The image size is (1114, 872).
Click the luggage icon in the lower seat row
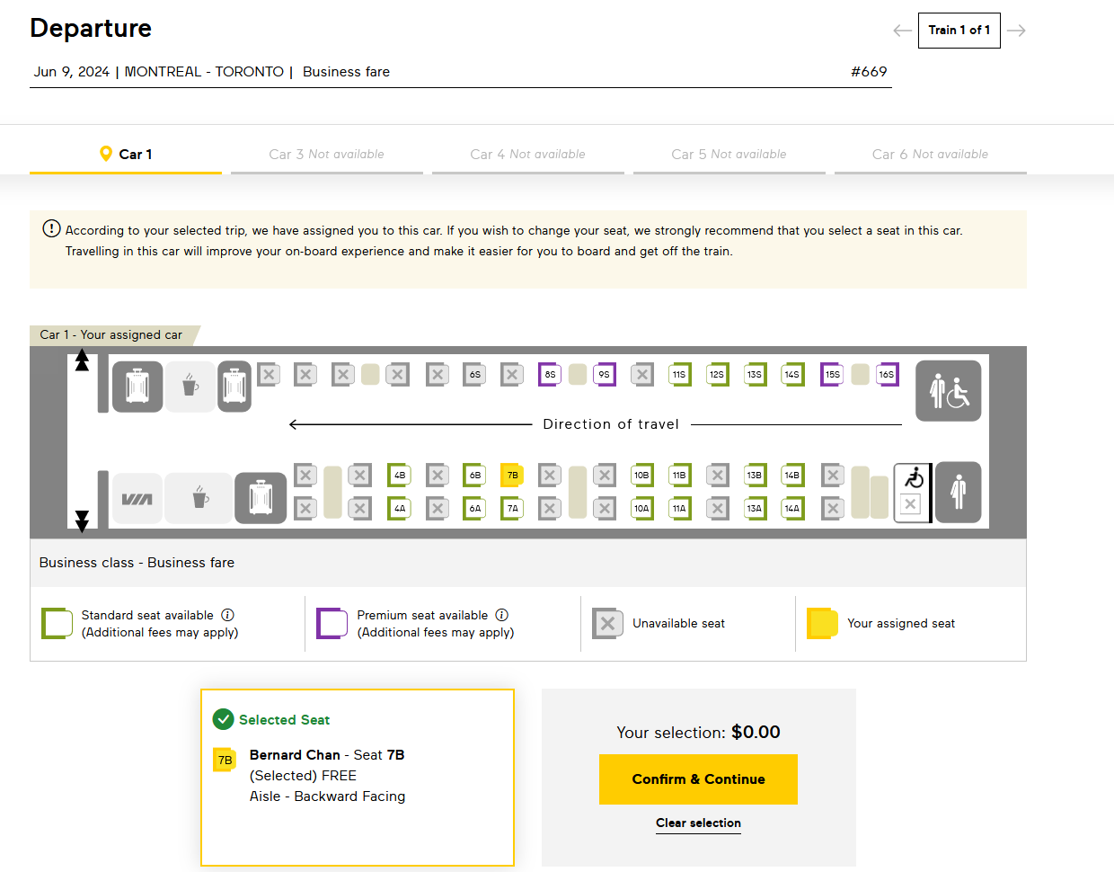click(261, 497)
